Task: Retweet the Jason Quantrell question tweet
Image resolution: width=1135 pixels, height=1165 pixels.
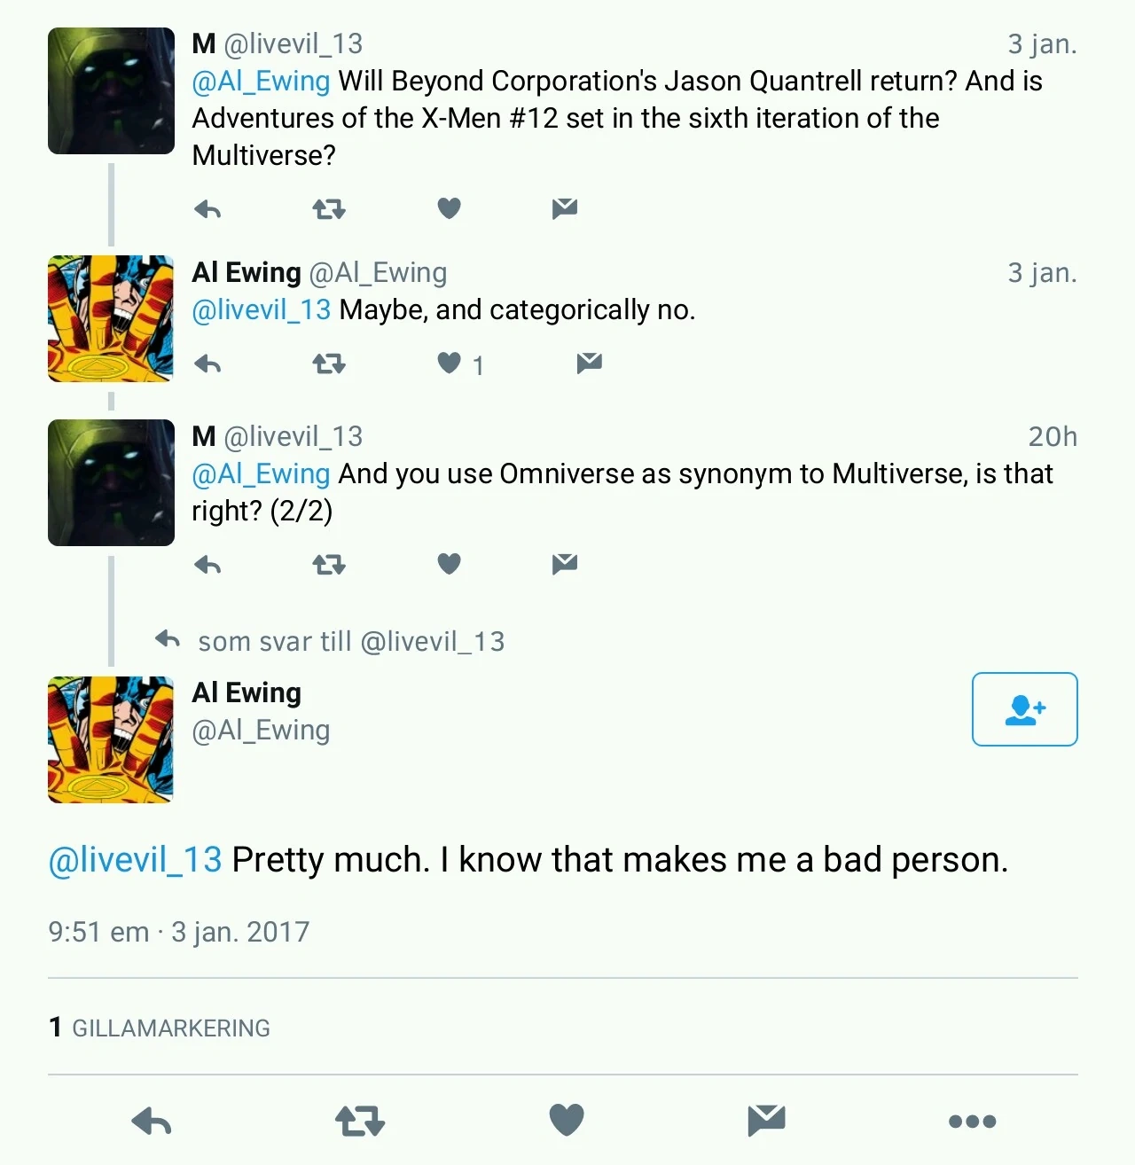Action: pos(329,209)
